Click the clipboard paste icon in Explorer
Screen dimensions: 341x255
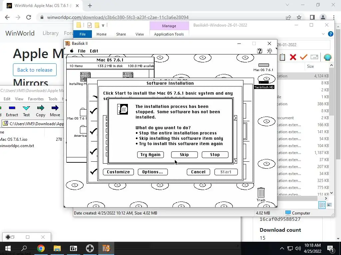(x=282, y=57)
